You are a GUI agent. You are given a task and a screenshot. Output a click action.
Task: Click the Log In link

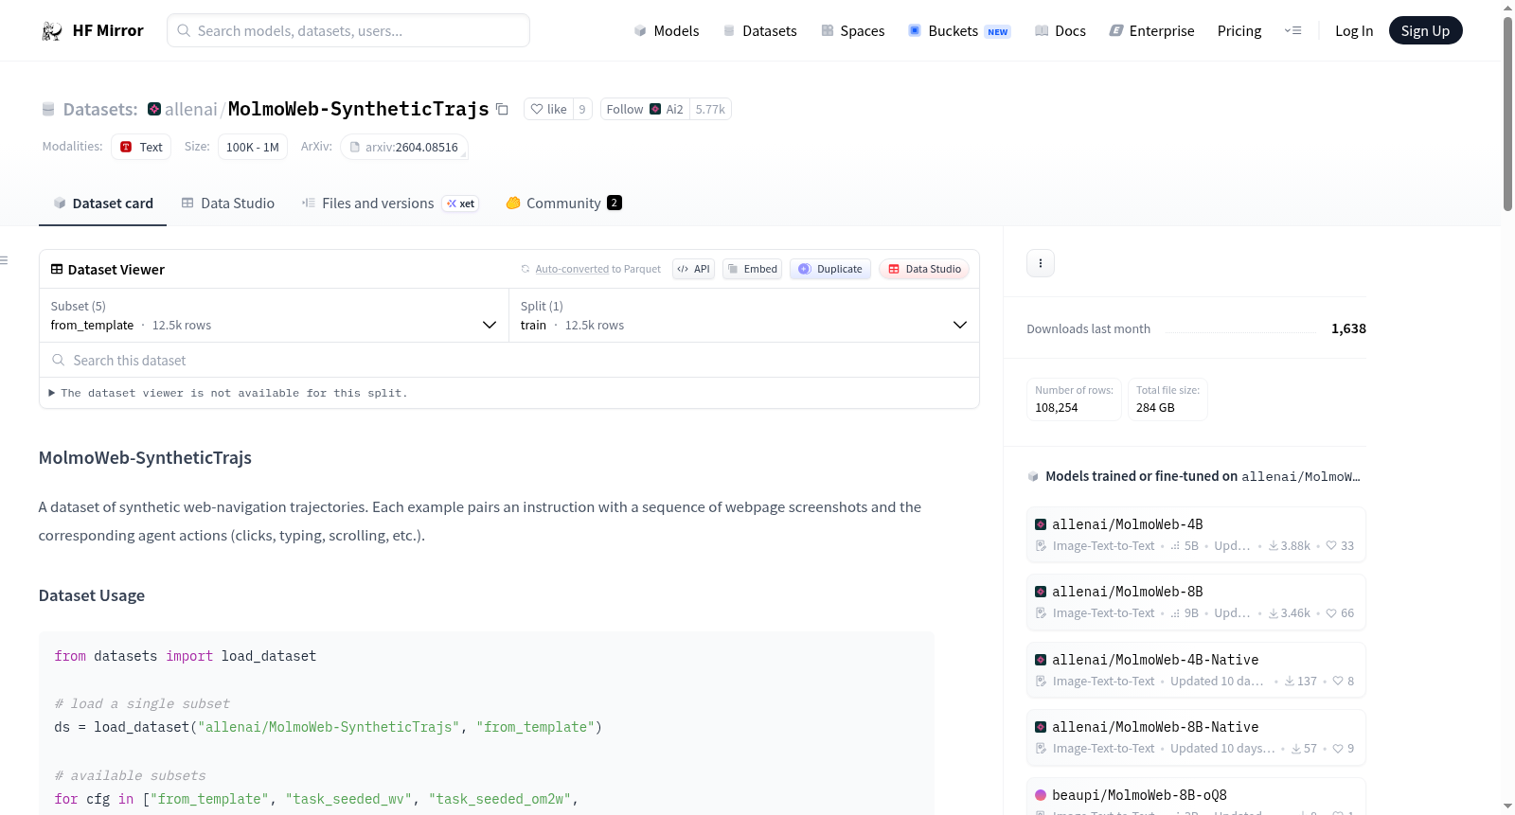(1354, 30)
